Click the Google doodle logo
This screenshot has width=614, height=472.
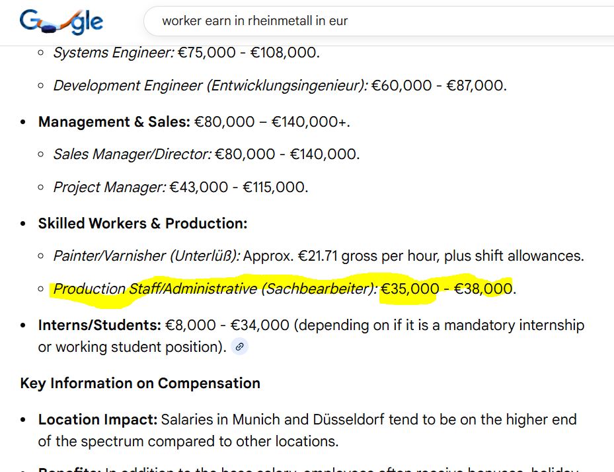61,22
